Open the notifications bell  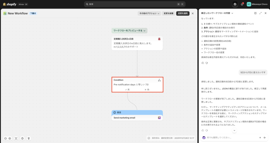point(242,4)
